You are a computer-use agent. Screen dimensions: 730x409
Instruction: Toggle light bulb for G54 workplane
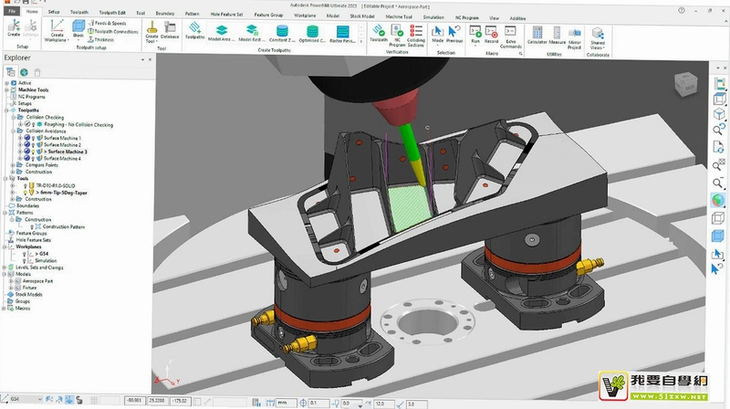click(25, 254)
